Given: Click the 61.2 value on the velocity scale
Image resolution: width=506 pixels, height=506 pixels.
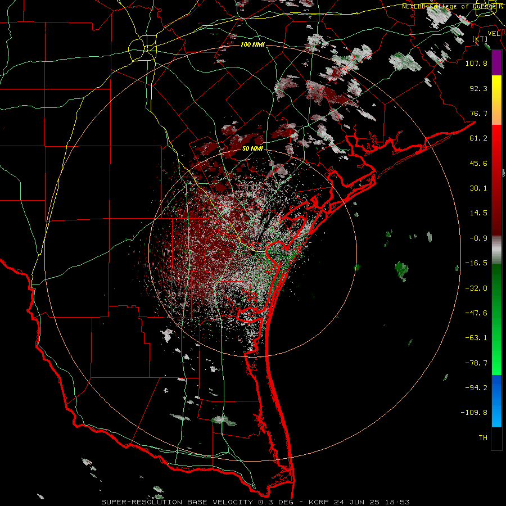Looking at the screenshot, I should [478, 138].
